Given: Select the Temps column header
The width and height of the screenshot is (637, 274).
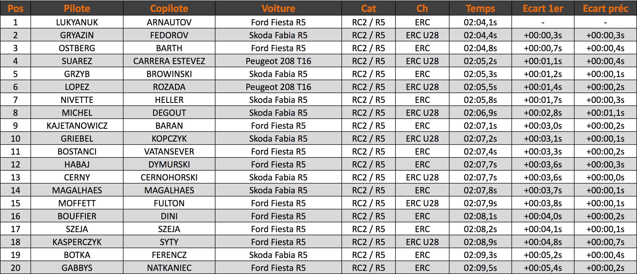Looking at the screenshot, I should point(480,9).
